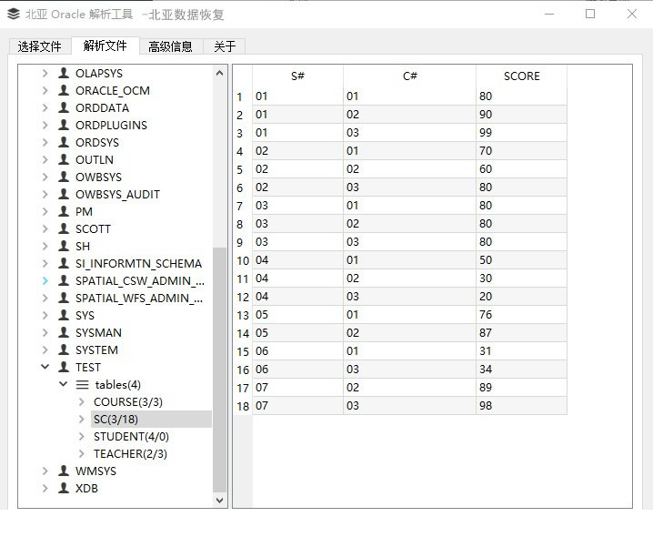Expand the STUDENT(4/0) table node
The height and width of the screenshot is (537, 653).
click(x=82, y=436)
